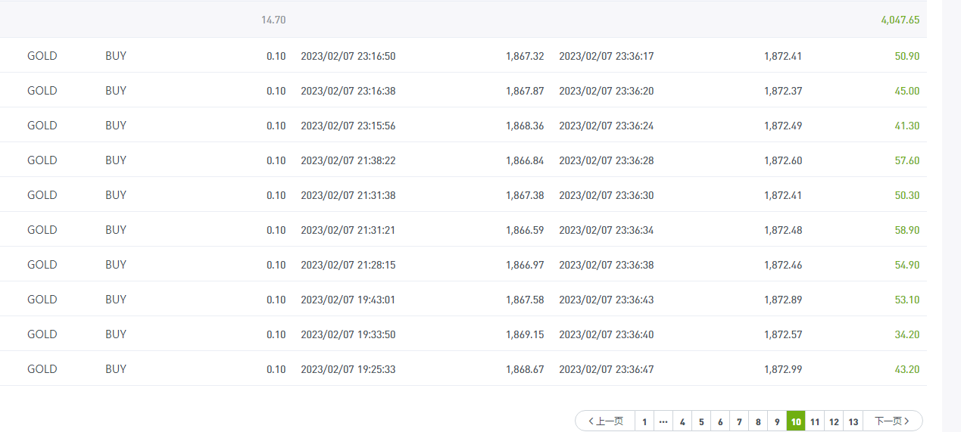Click open time 2023/02/07 23:16:50
The image size is (961, 432).
click(348, 56)
